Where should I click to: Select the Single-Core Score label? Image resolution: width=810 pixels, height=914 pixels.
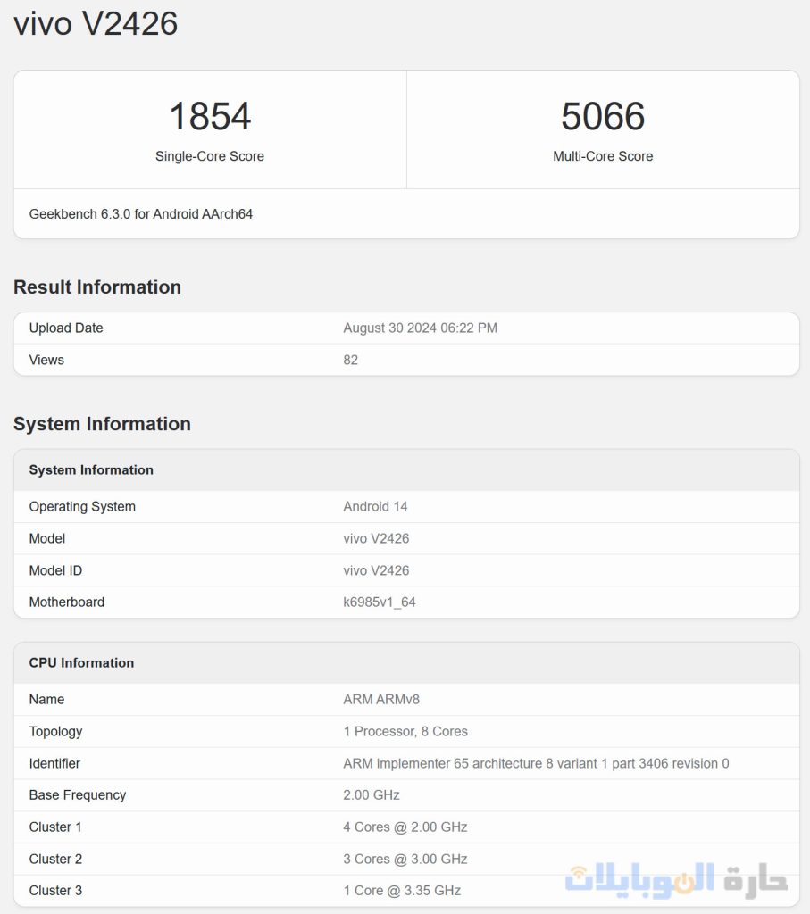pyautogui.click(x=210, y=156)
